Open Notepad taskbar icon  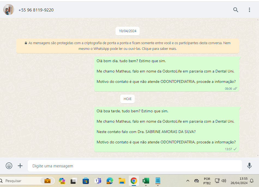point(158,181)
